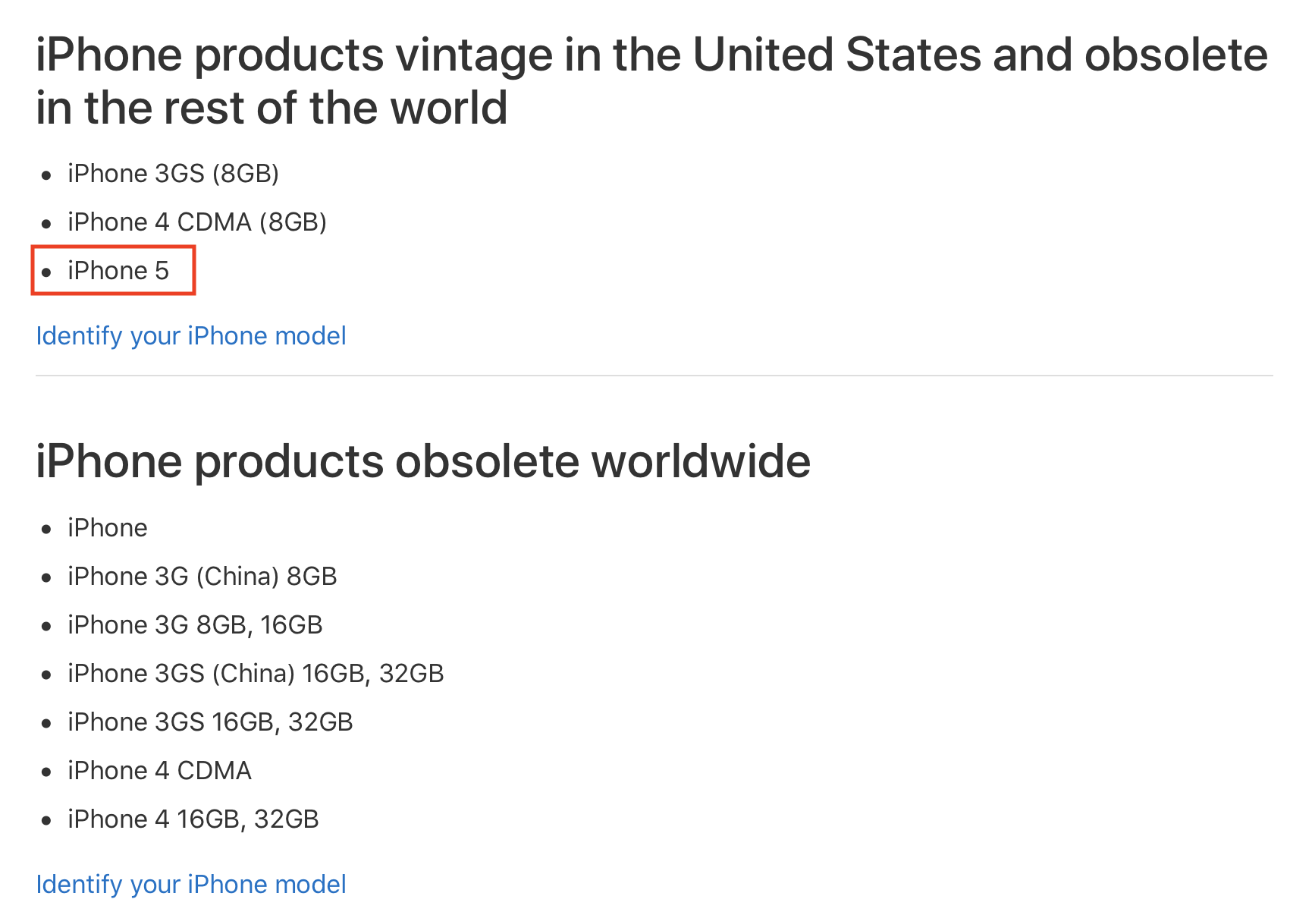Click the bullet beside iPhone 5
The image size is (1312, 915).
tap(47, 272)
